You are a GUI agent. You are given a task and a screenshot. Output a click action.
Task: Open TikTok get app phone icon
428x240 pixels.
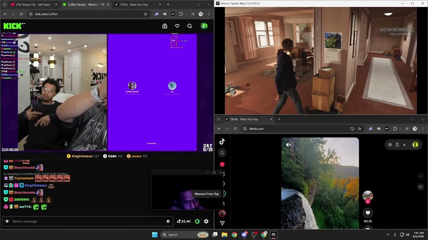click(x=397, y=145)
